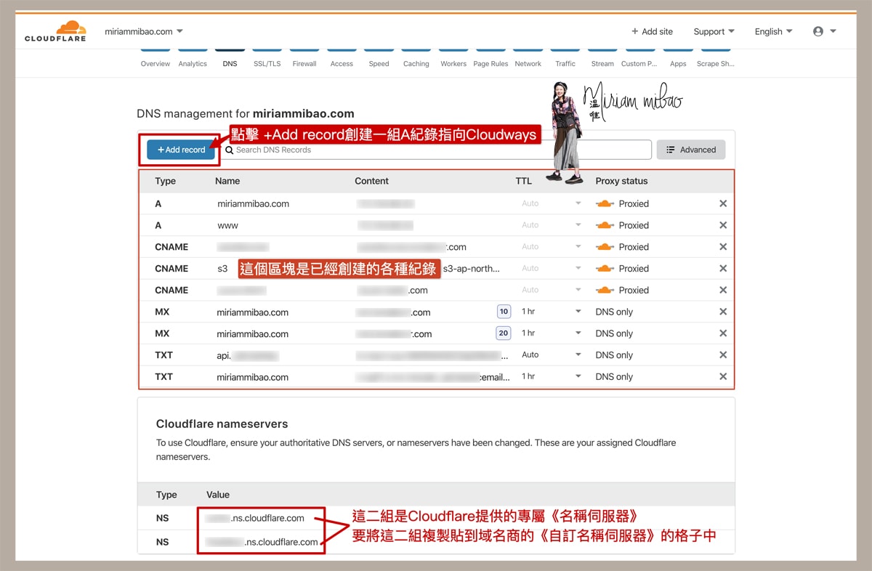Screen dimensions: 872x571
Task: Select the second .ns.cloudflare.com nameserver value
Action: (262, 542)
